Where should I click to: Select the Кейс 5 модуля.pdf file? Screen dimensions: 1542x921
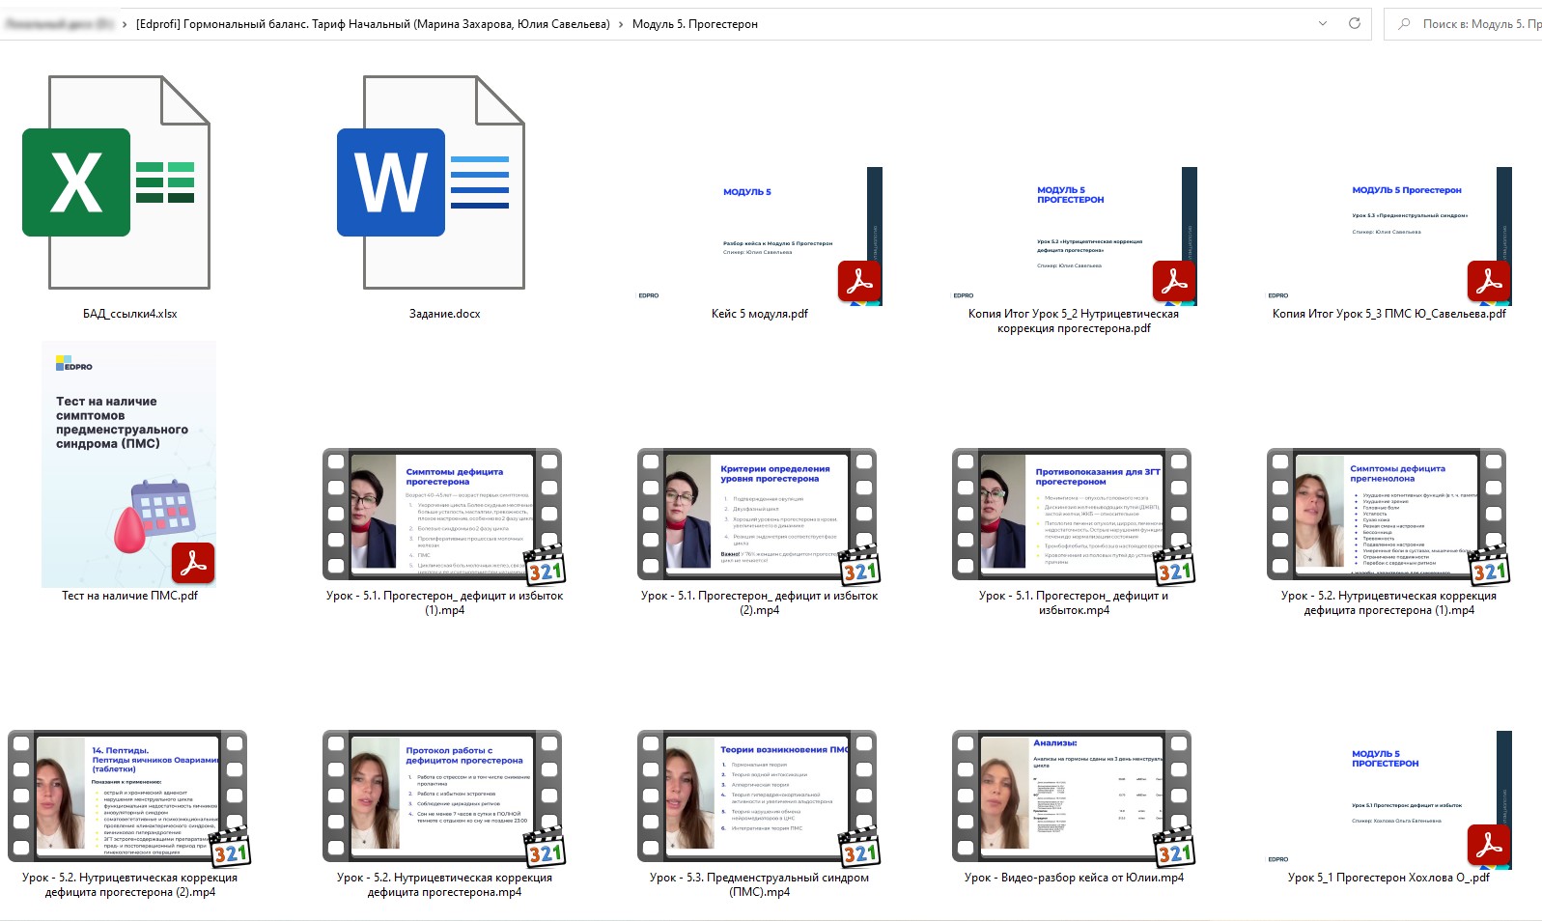(759, 237)
